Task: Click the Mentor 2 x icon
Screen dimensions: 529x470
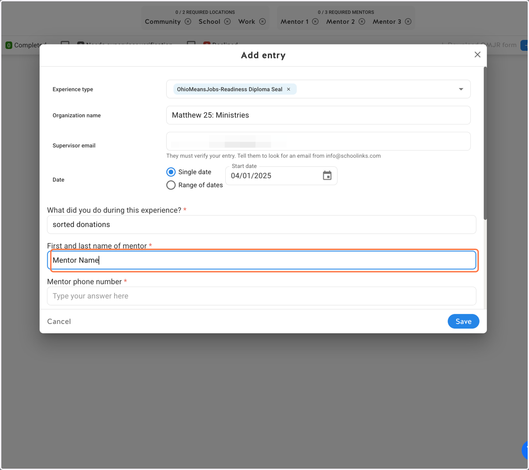Action: pos(362,22)
